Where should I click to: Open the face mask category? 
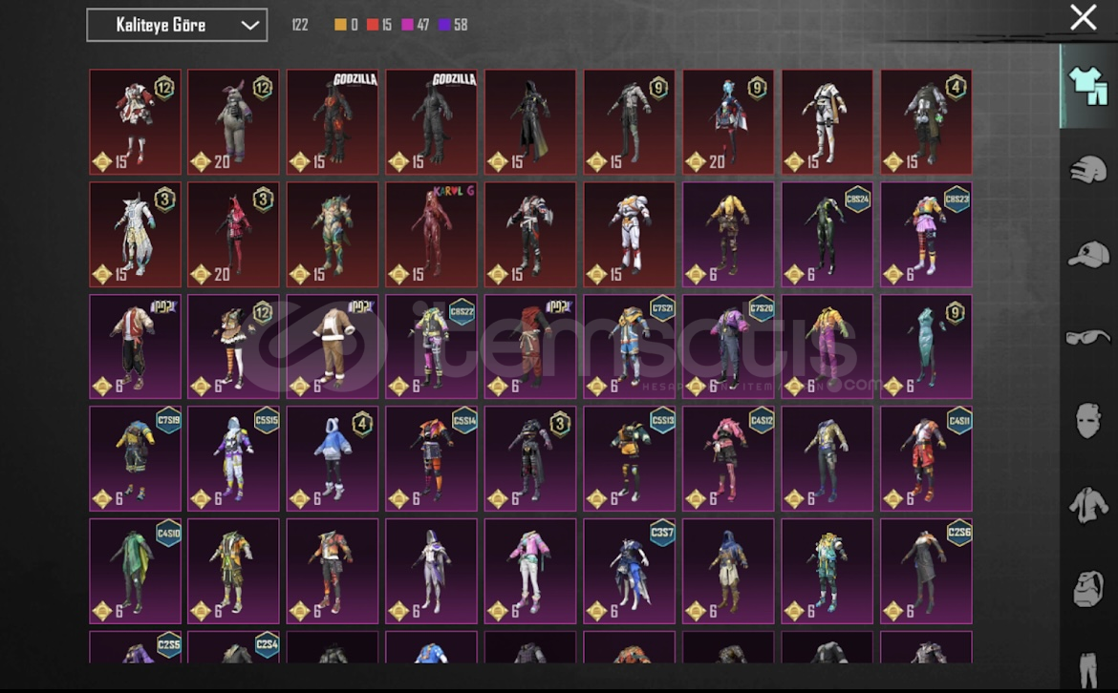pyautogui.click(x=1088, y=420)
